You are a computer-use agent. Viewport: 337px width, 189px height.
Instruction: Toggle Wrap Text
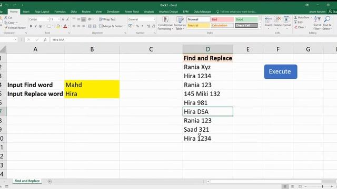coord(107,19)
